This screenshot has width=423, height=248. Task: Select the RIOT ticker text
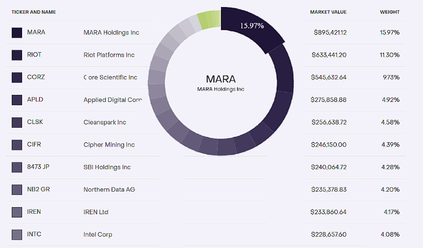tap(34, 54)
